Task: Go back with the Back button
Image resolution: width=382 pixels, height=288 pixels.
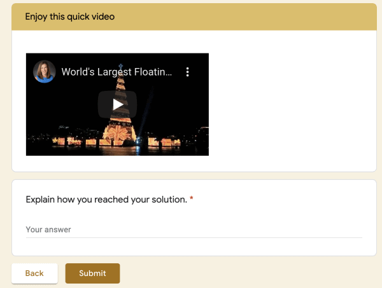Action: (x=34, y=273)
